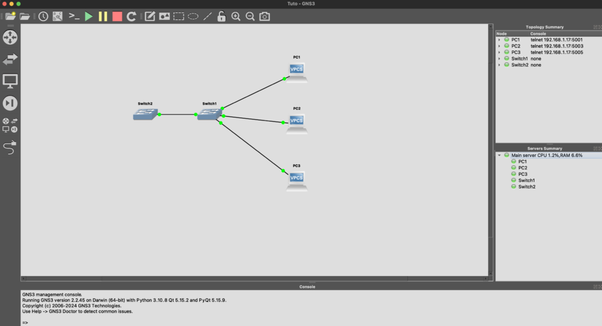Viewport: 602px width, 326px height.
Task: Expand PC3 in Topology Summary
Action: [499, 52]
